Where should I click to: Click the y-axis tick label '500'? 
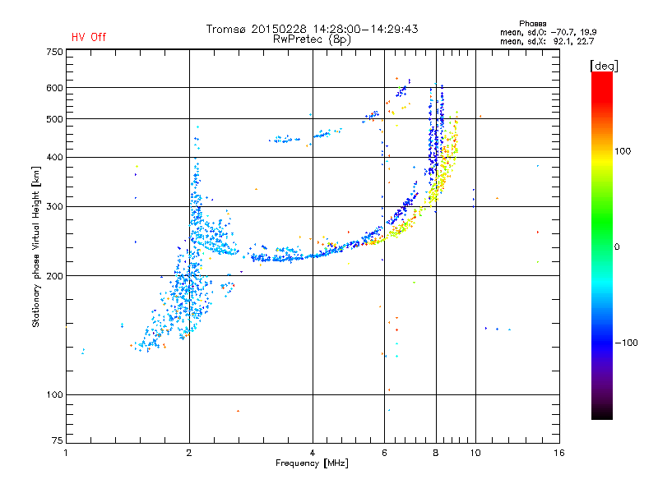click(54, 119)
